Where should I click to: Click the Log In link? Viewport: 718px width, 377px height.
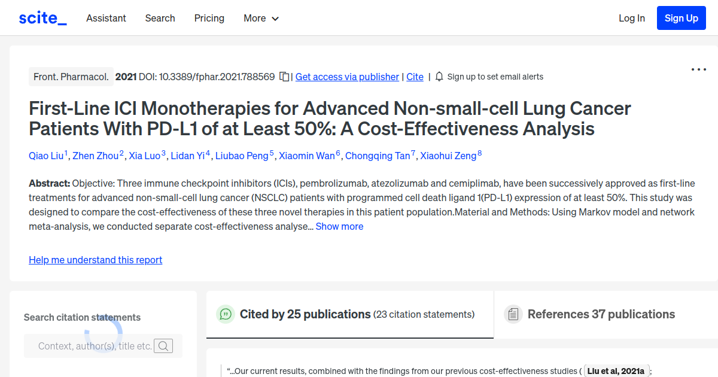pyautogui.click(x=631, y=18)
